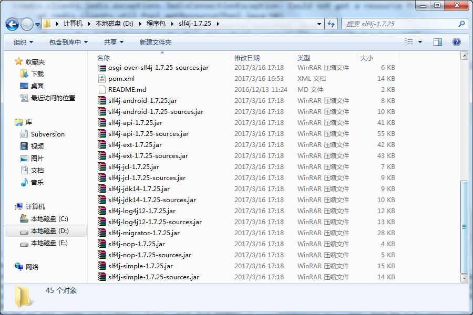Select file slf4j-simple-1.7.25-sources.jar
This screenshot has width=473, height=315.
pos(153,277)
